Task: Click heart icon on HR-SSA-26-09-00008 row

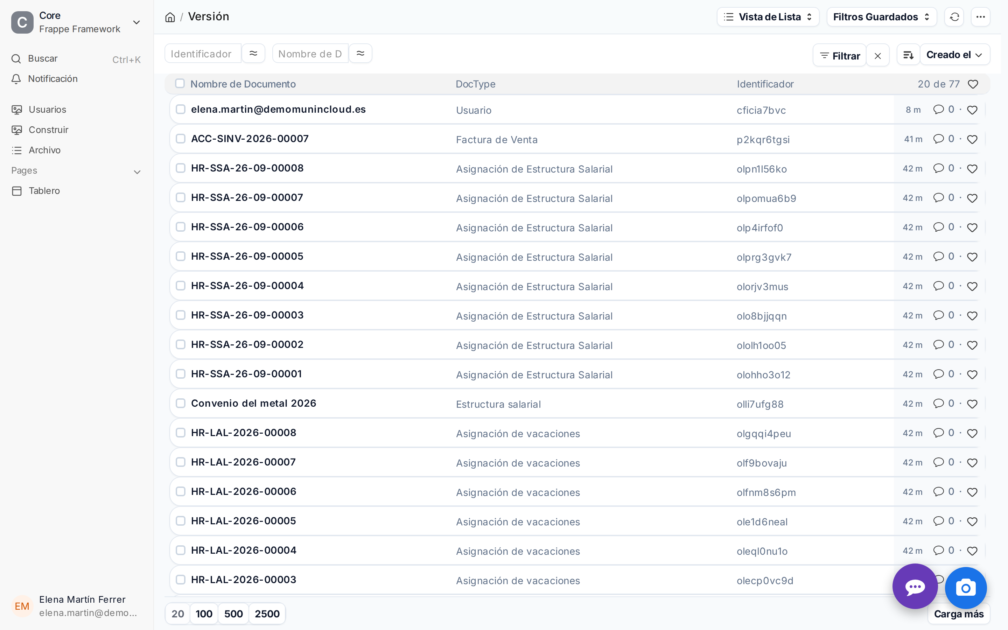Action: coord(972,169)
